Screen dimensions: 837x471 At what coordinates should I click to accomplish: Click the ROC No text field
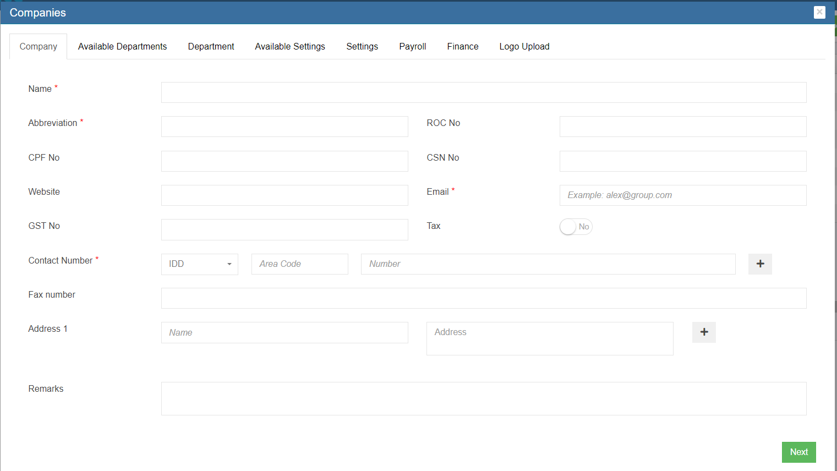(682, 127)
